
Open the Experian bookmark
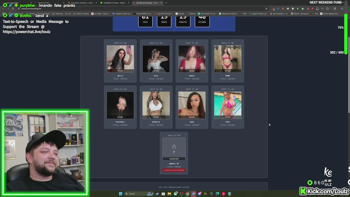click(x=191, y=14)
